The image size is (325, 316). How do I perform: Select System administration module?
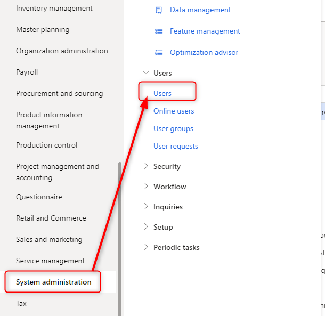coord(54,282)
